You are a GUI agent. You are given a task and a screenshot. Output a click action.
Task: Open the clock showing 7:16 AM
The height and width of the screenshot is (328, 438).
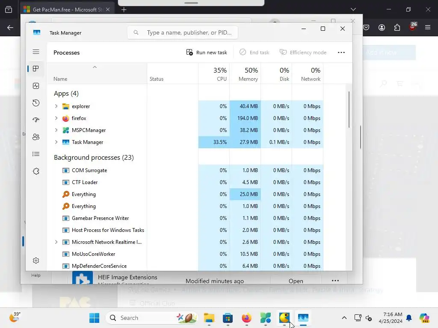391,318
